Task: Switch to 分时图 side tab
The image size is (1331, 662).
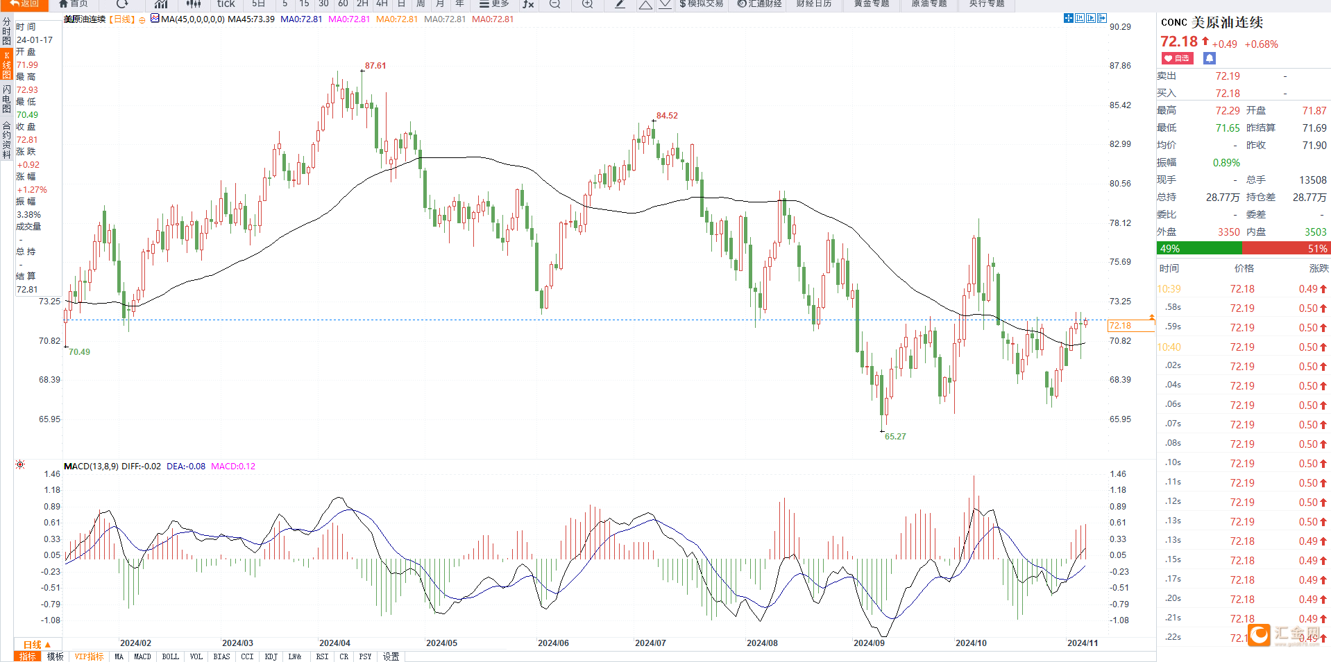Action: click(x=6, y=31)
